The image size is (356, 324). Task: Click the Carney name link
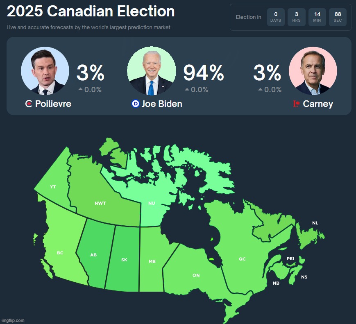coord(318,104)
